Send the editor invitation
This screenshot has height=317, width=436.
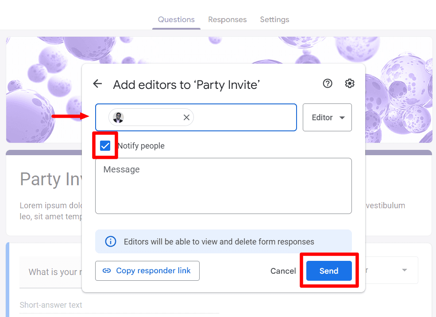(x=329, y=271)
